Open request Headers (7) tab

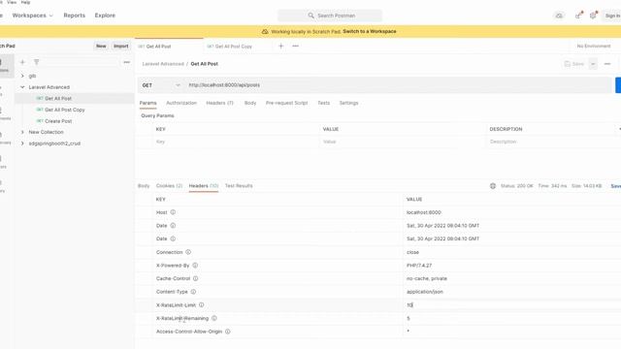pos(220,103)
